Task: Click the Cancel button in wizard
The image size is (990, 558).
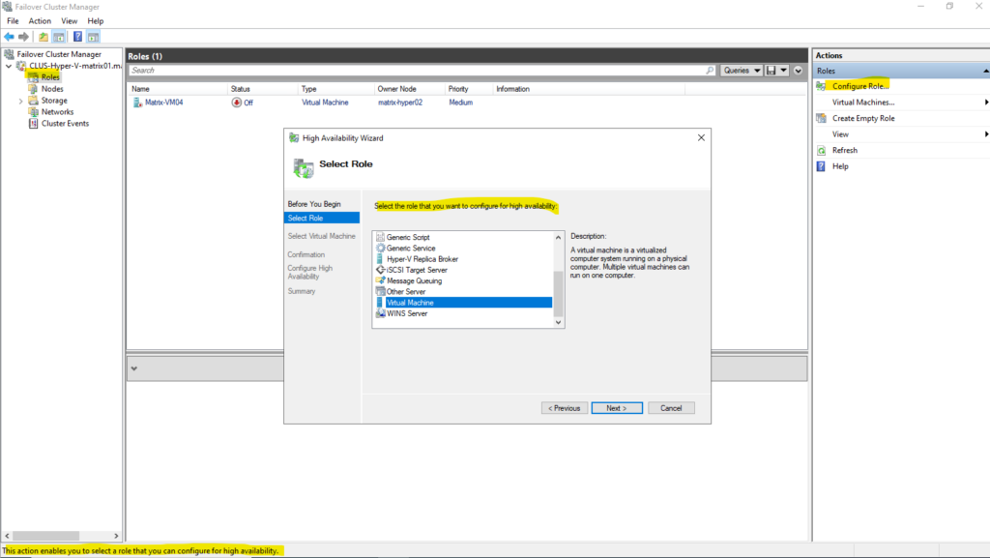Action: tap(671, 408)
